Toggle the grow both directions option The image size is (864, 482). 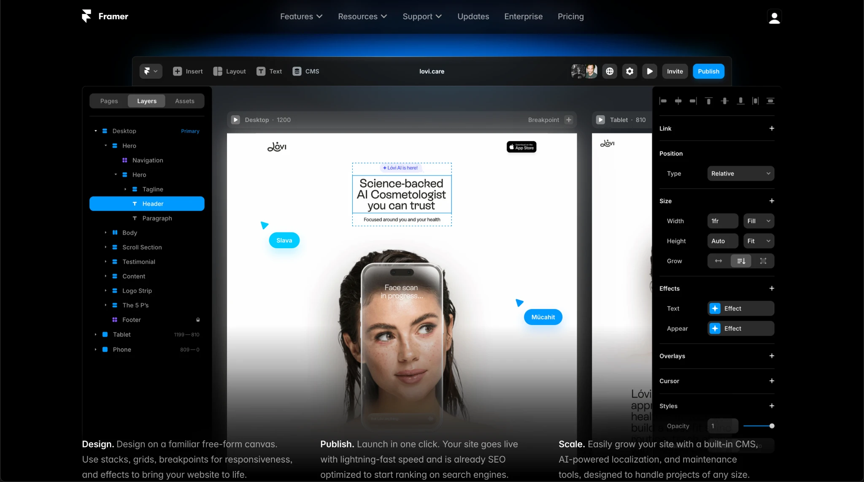click(x=763, y=261)
